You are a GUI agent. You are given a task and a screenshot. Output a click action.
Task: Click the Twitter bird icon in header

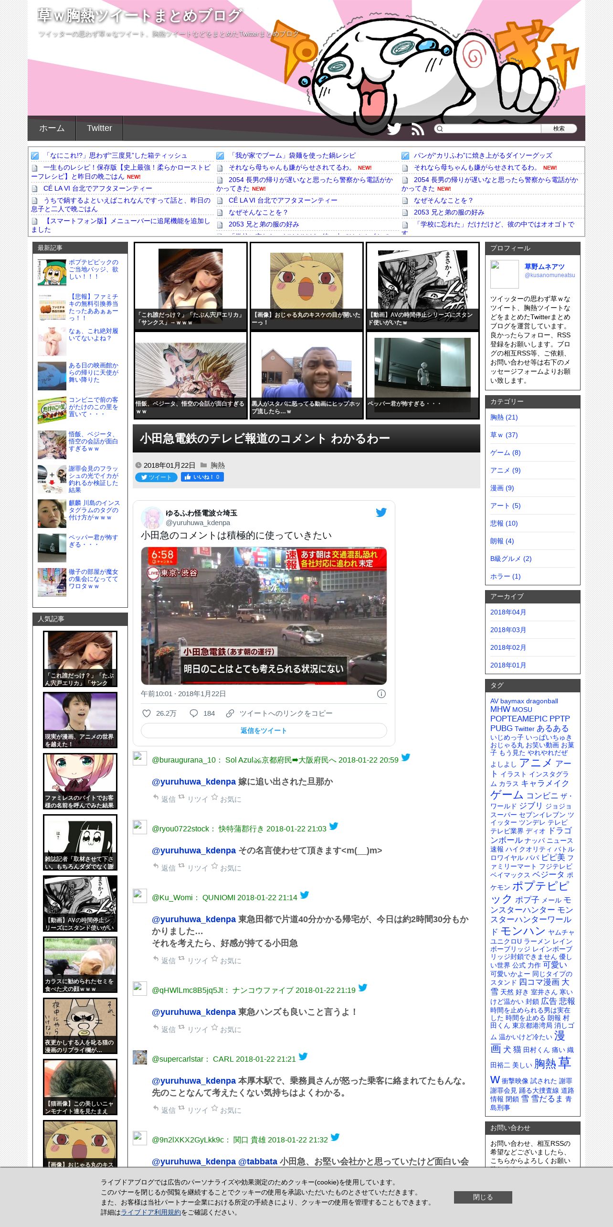coord(394,129)
